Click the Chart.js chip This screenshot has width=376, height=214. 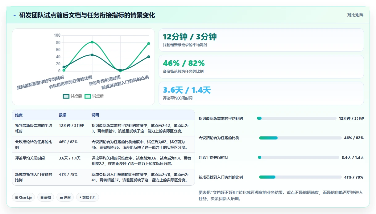point(23,197)
